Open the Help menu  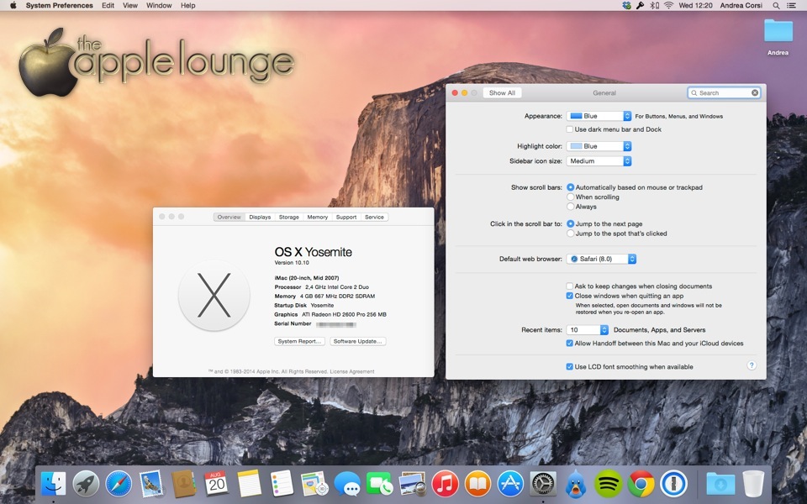point(187,5)
